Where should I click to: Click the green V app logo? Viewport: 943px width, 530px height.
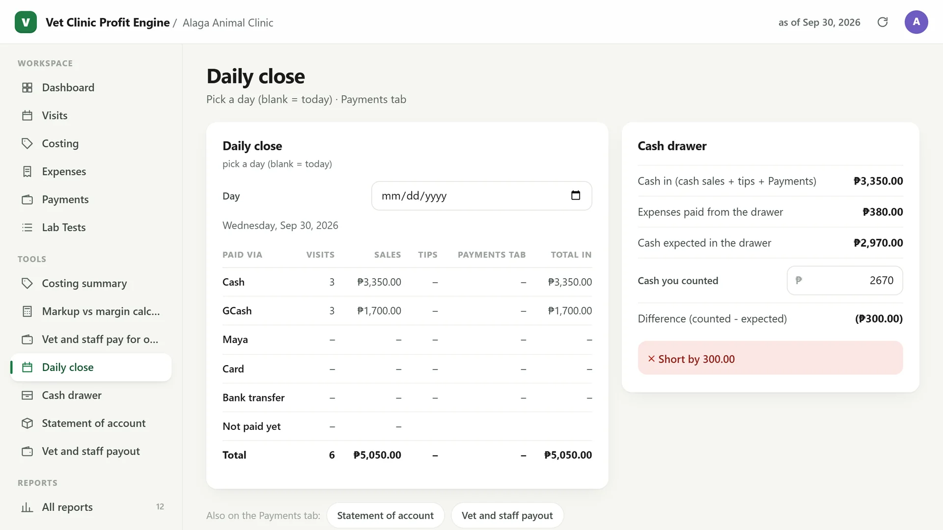coord(26,22)
